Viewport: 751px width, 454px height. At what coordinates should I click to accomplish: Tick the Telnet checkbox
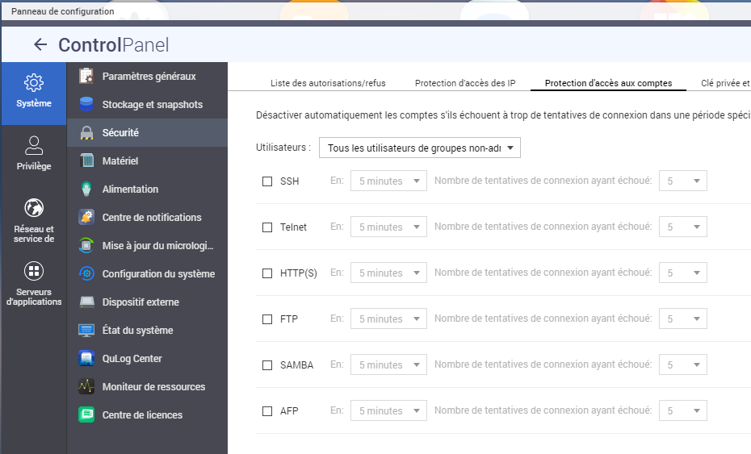tap(267, 227)
